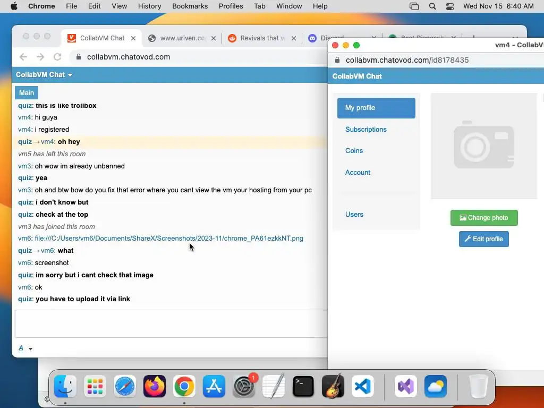544x408 pixels.
Task: Open the Edit menu
Action: (95, 6)
